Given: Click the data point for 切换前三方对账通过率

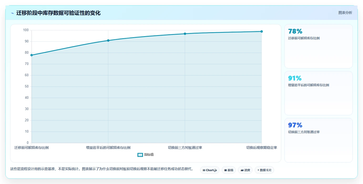Looking at the screenshot, I should [185, 34].
